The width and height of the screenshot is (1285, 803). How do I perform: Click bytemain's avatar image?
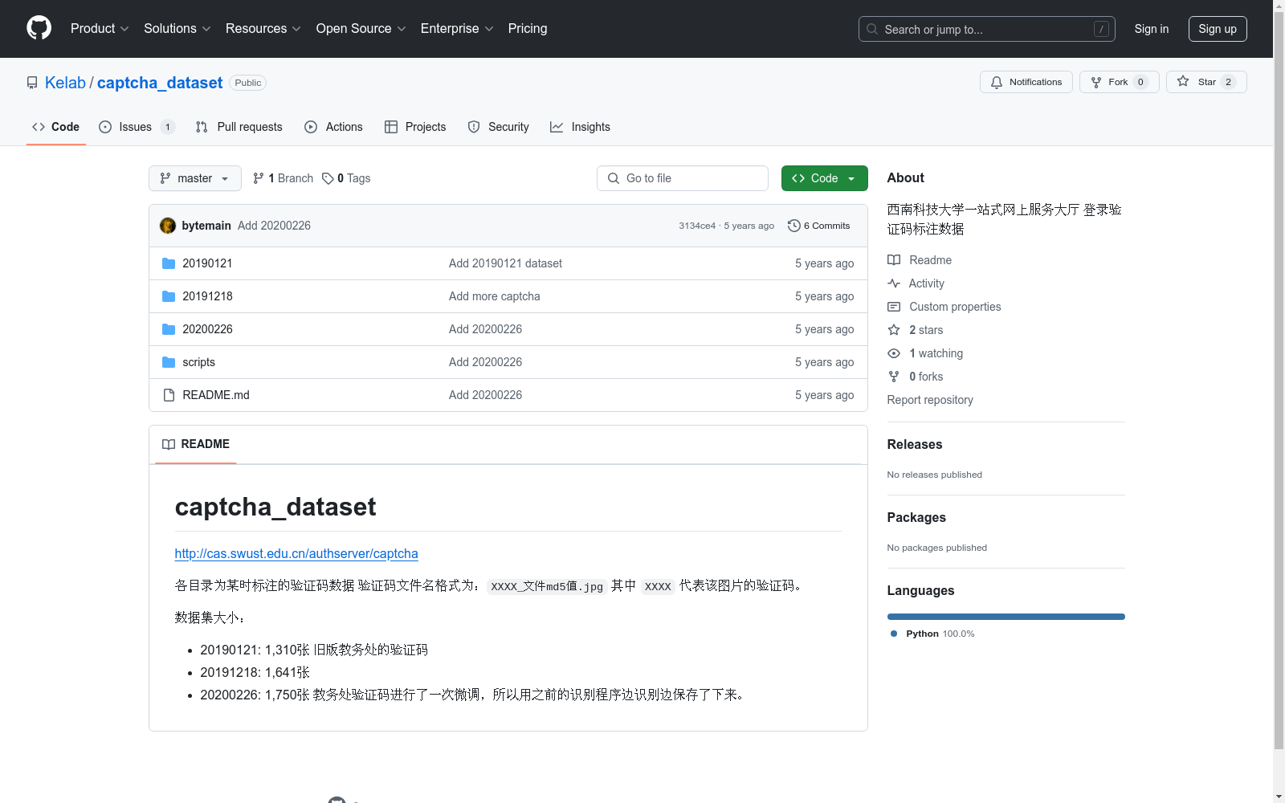pyautogui.click(x=168, y=226)
